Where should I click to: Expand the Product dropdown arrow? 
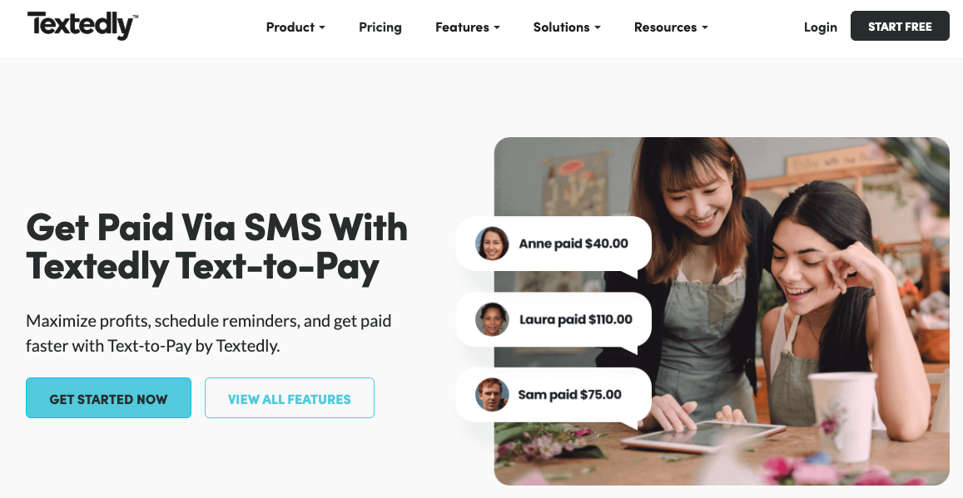(x=322, y=27)
